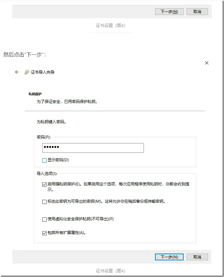This screenshot has width=224, height=277.
Task: Click the 证书导入向导 title text
Action: pyautogui.click(x=43, y=72)
